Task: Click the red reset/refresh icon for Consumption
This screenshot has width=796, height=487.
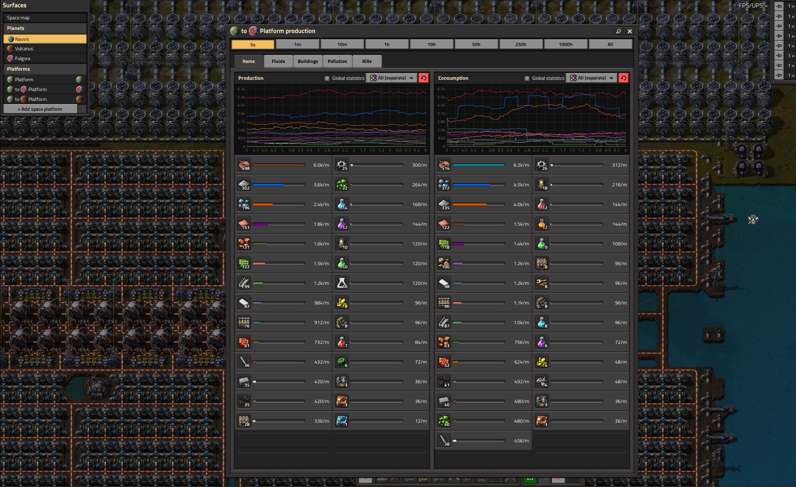Action: pyautogui.click(x=624, y=78)
